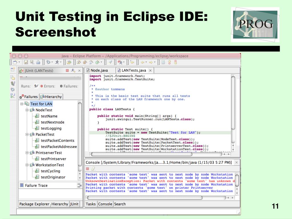
Task: Collapse the PrintserverTest tree node
Action: [x=27, y=153]
